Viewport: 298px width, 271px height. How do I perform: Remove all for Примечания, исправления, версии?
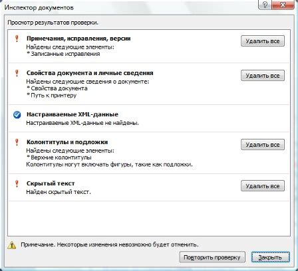[263, 41]
